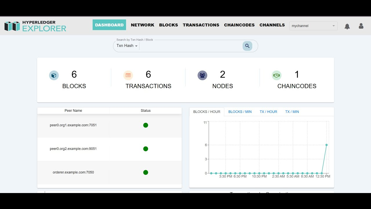The image size is (371, 209).
Task: Click status dot for peer0.org2.example.com:9051
Action: tap(146, 149)
